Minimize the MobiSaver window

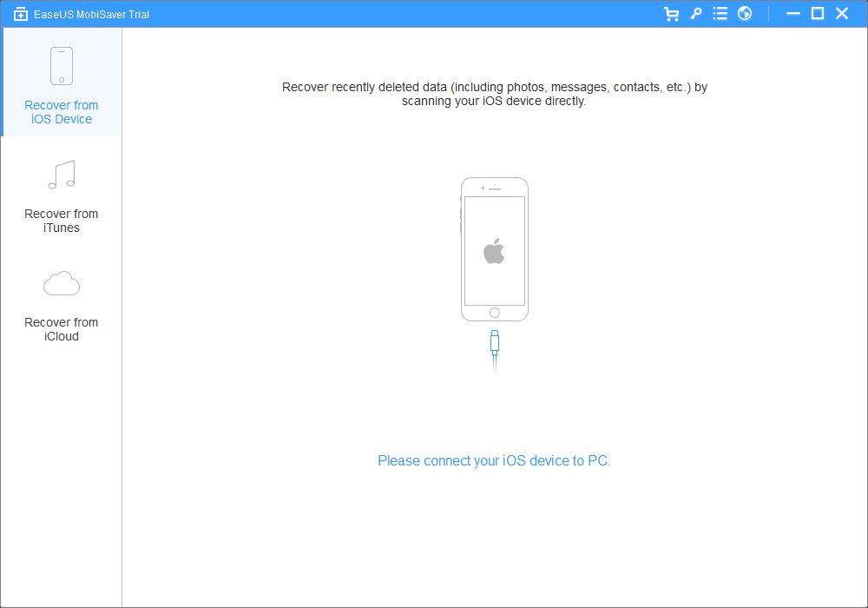[792, 14]
